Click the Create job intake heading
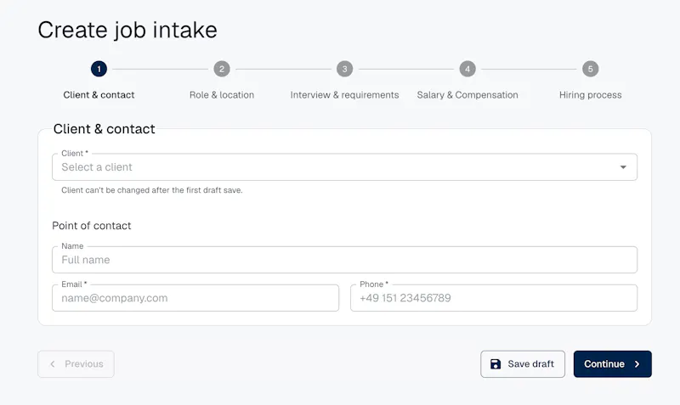Screen dimensions: 680x405 [127, 31]
